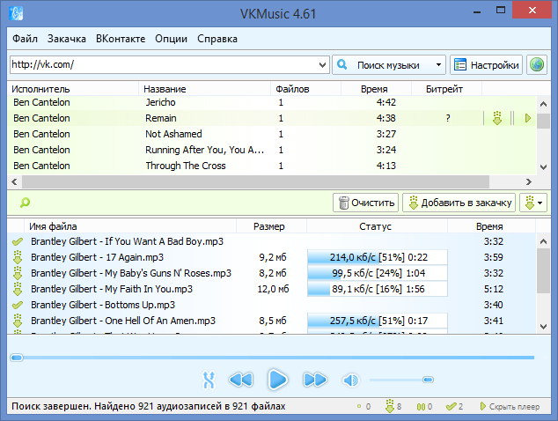
Task: Open Настройки settings button
Action: (x=486, y=65)
